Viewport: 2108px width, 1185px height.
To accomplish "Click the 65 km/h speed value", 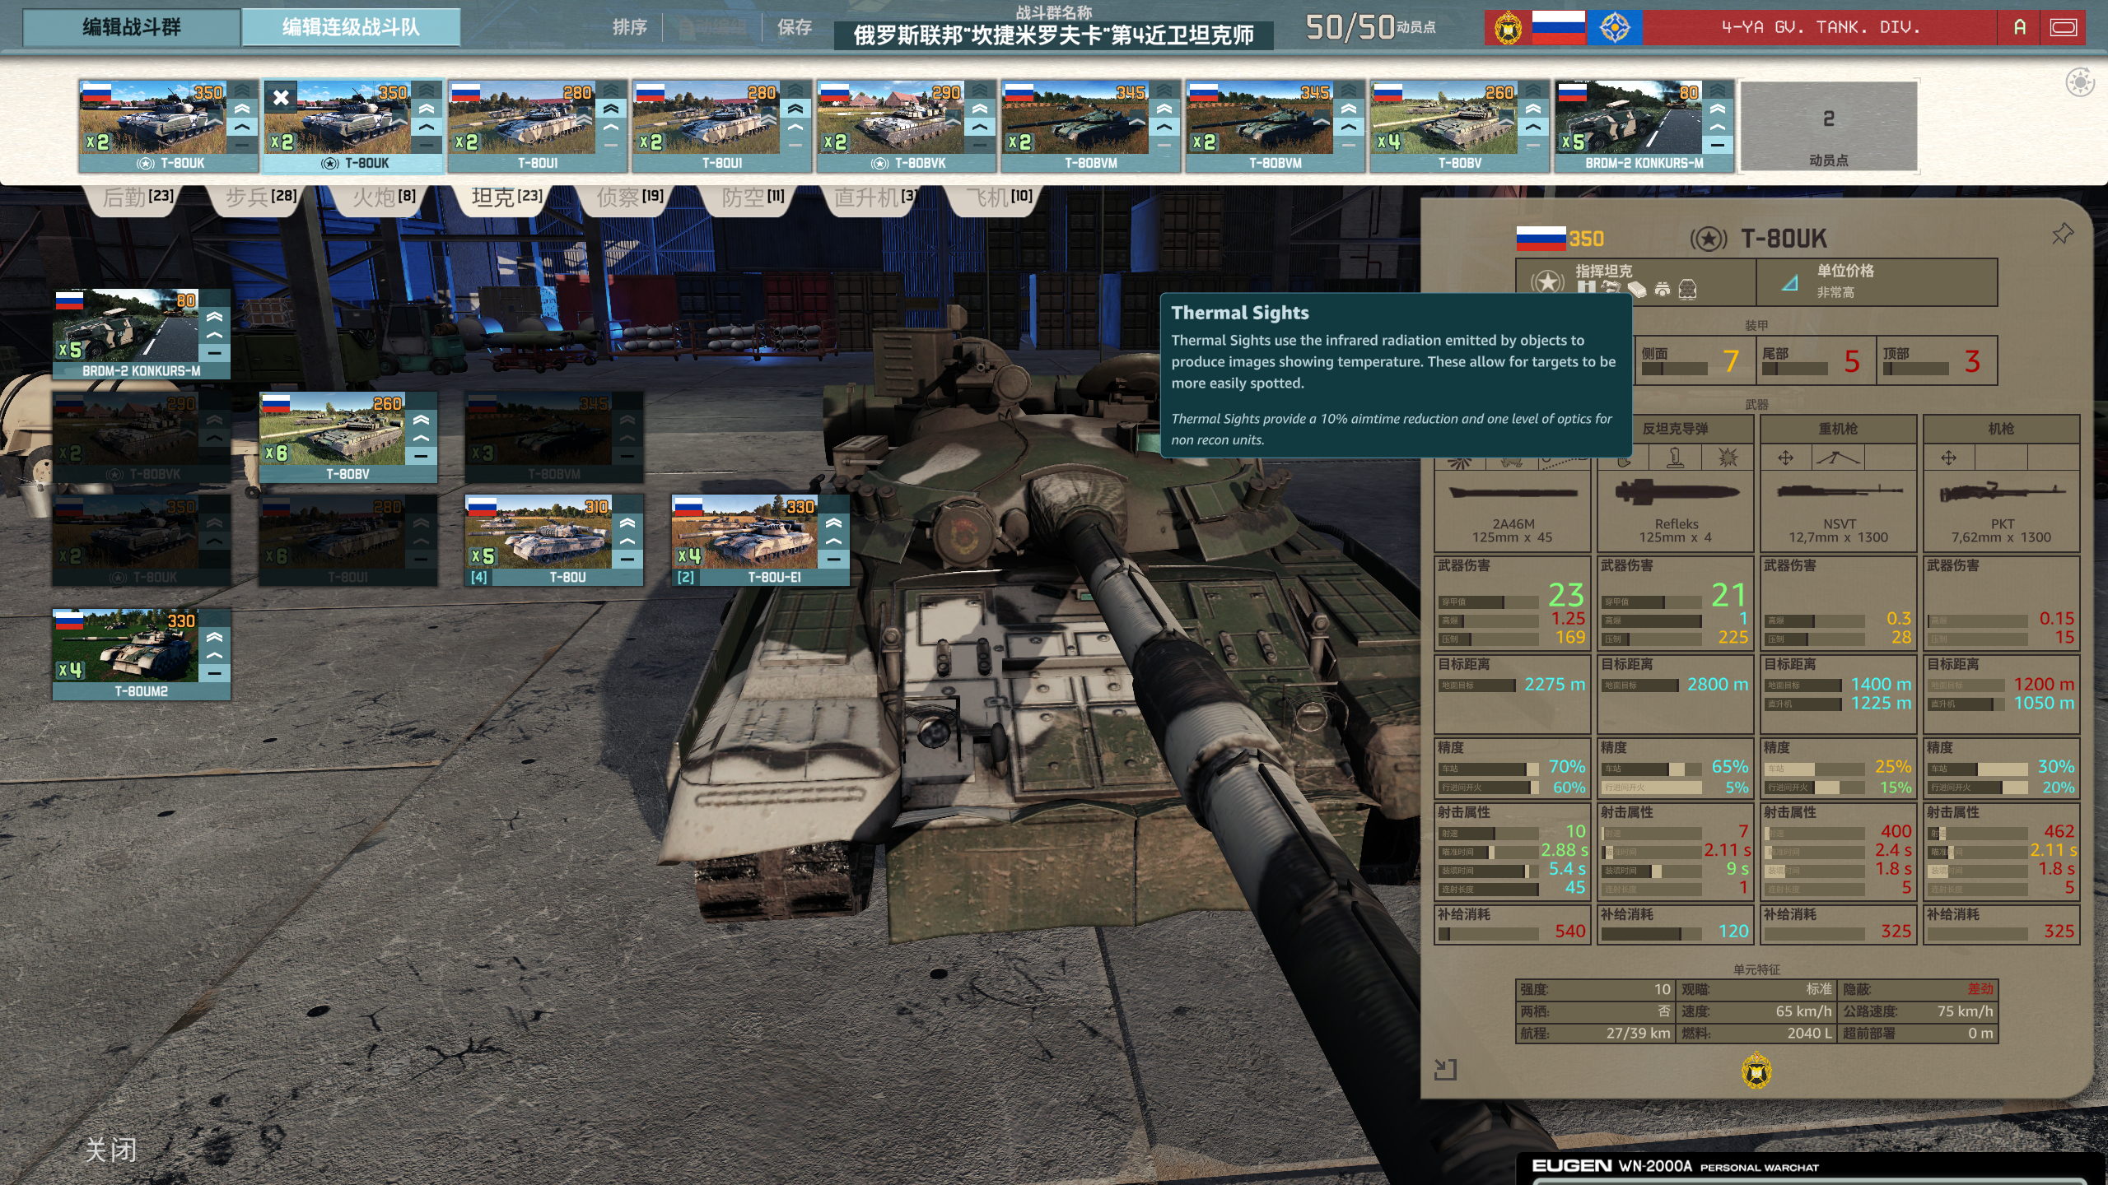I will [x=1803, y=1011].
